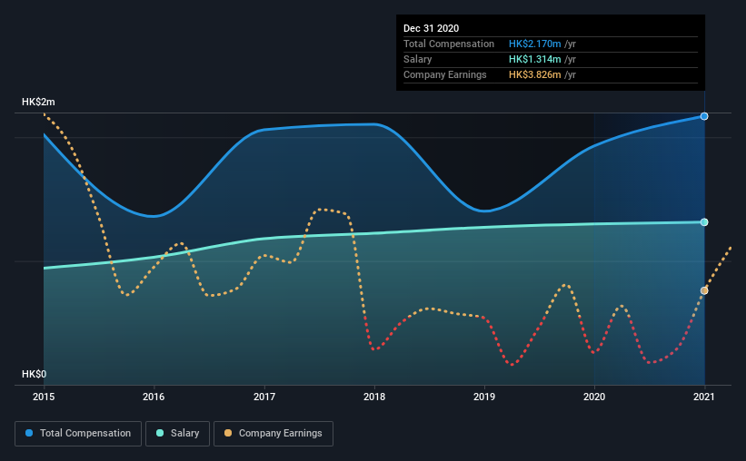The height and width of the screenshot is (461, 746).
Task: Click the HK$0 y-axis label
Action: pos(35,375)
